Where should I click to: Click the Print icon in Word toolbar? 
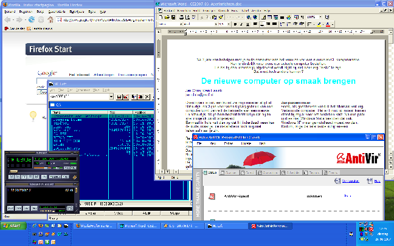pos(181,17)
